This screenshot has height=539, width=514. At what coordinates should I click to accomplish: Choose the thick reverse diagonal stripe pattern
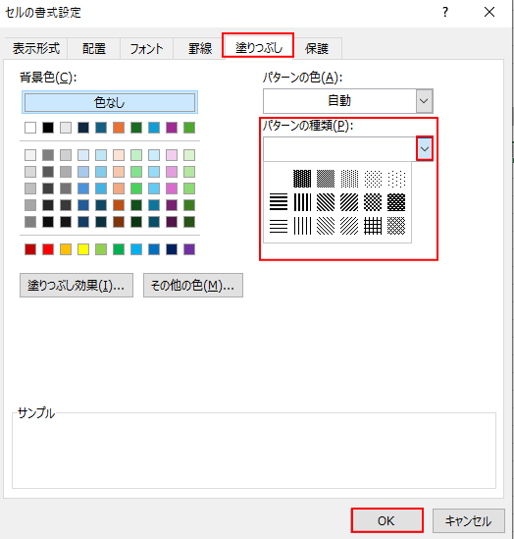click(x=326, y=202)
